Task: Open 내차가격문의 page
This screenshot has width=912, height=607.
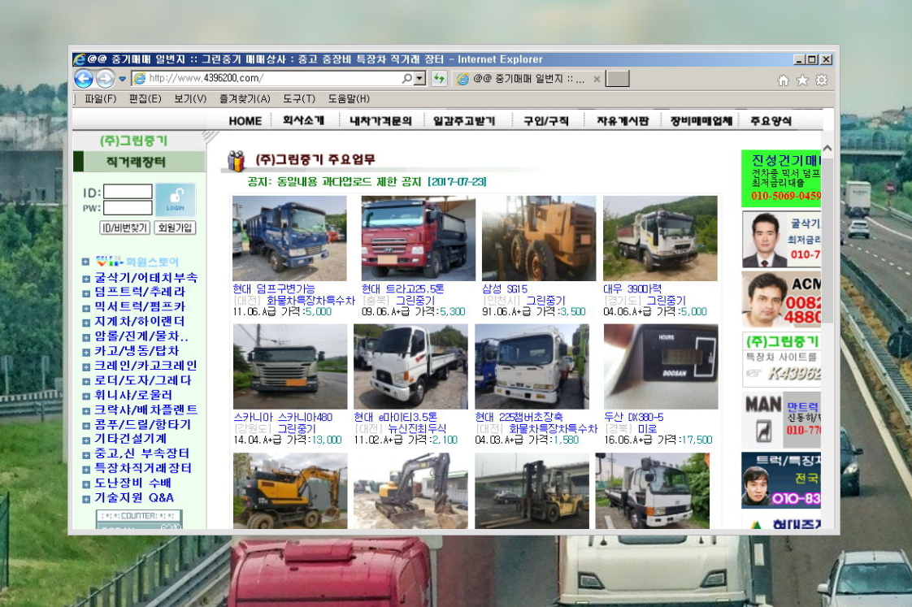Action: 380,120
